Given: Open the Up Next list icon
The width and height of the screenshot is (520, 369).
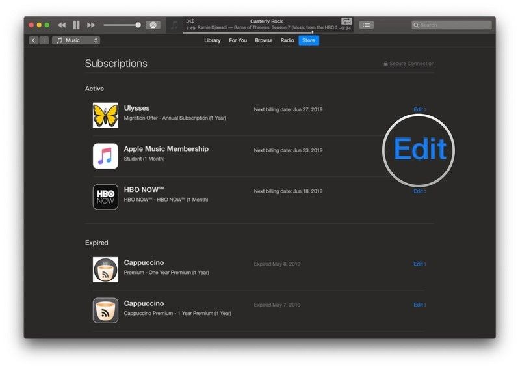Looking at the screenshot, I should click(x=367, y=25).
